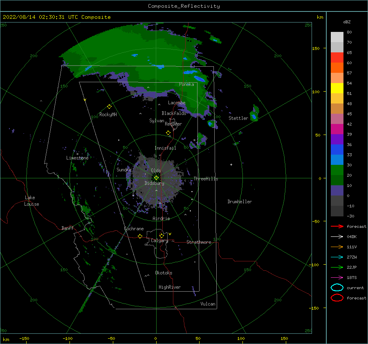Click the Blackfalds city label

(174, 113)
